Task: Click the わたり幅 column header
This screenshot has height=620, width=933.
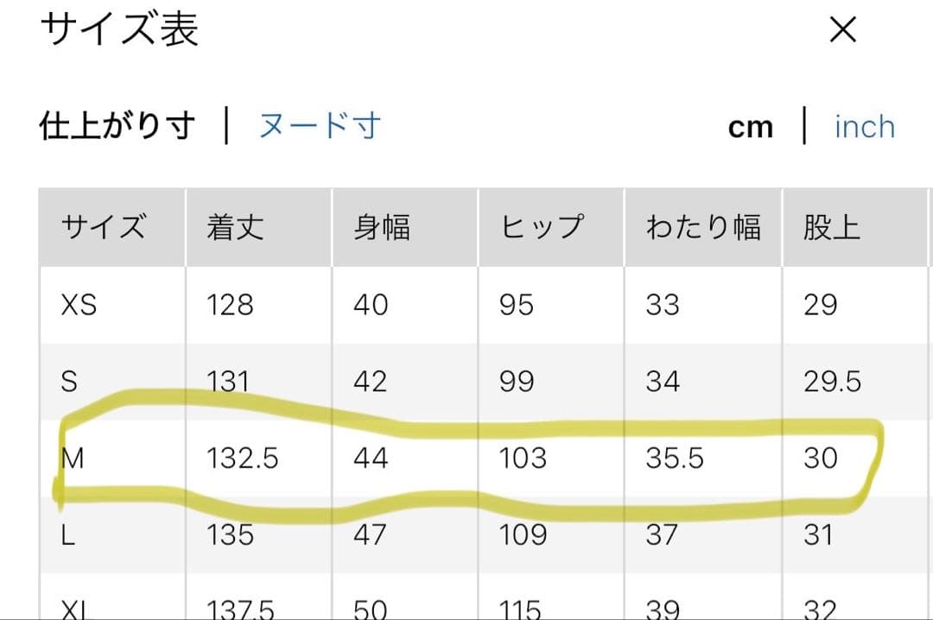Action: tap(703, 228)
